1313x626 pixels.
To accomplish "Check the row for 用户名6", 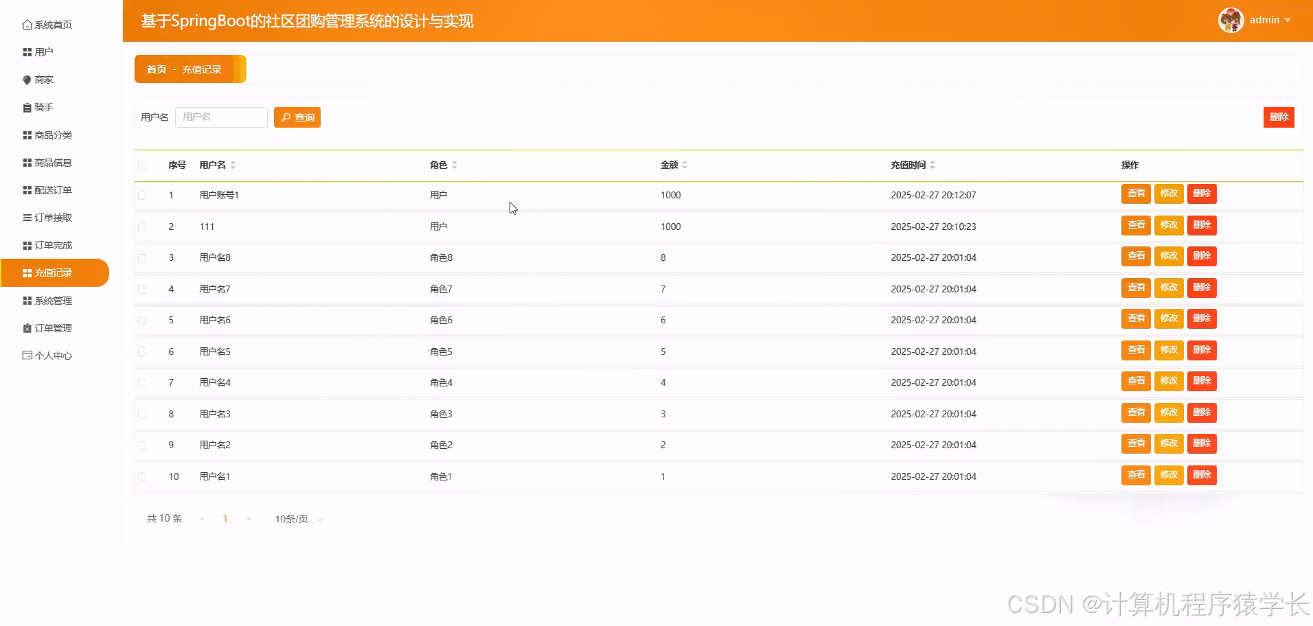I will 142,321.
